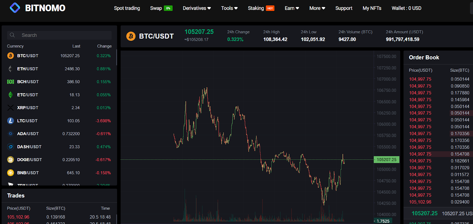473x224 pixels.
Task: Click the 24h Change 0.323% value
Action: pos(235,39)
